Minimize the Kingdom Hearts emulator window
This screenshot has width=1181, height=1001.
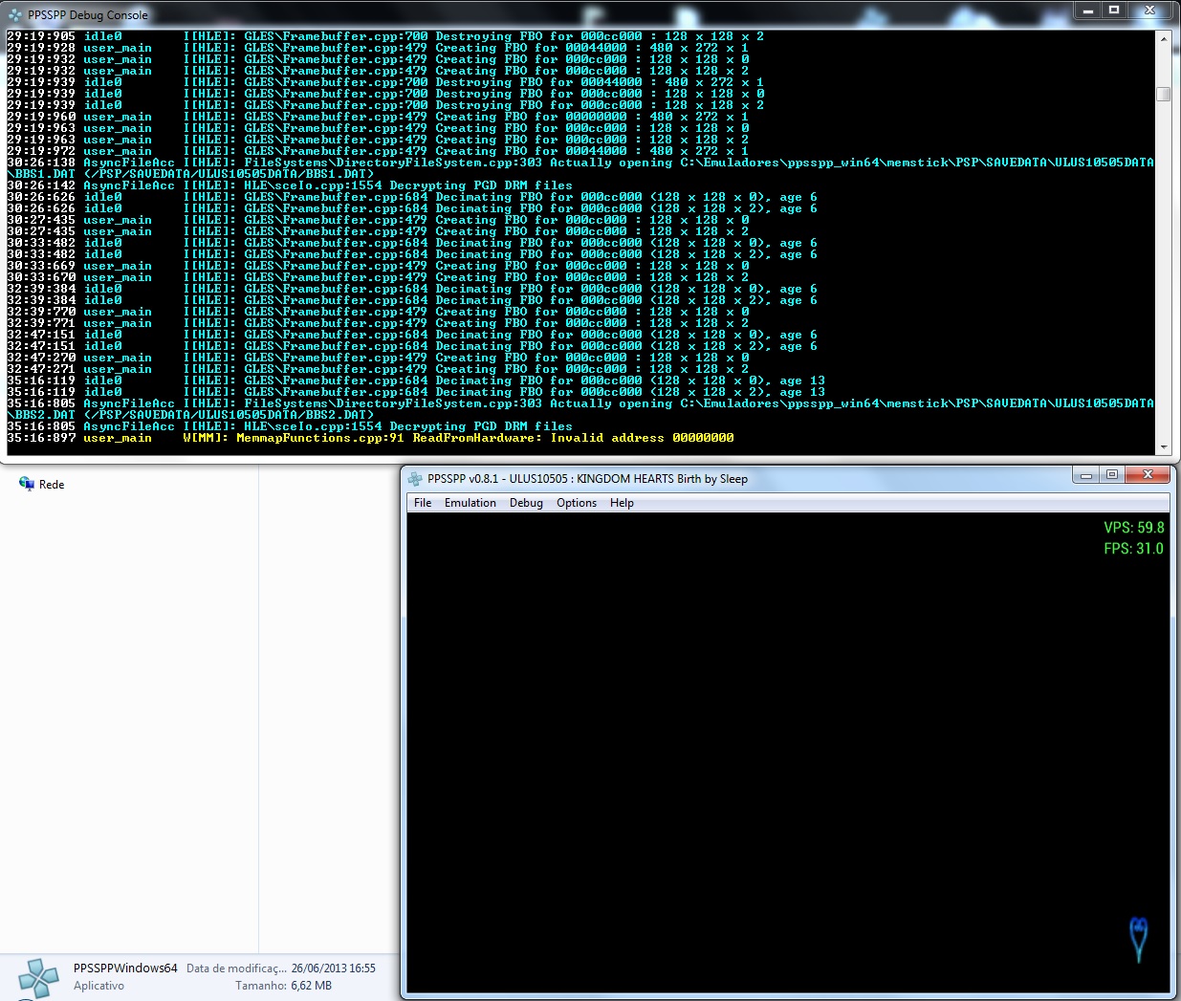click(1086, 475)
